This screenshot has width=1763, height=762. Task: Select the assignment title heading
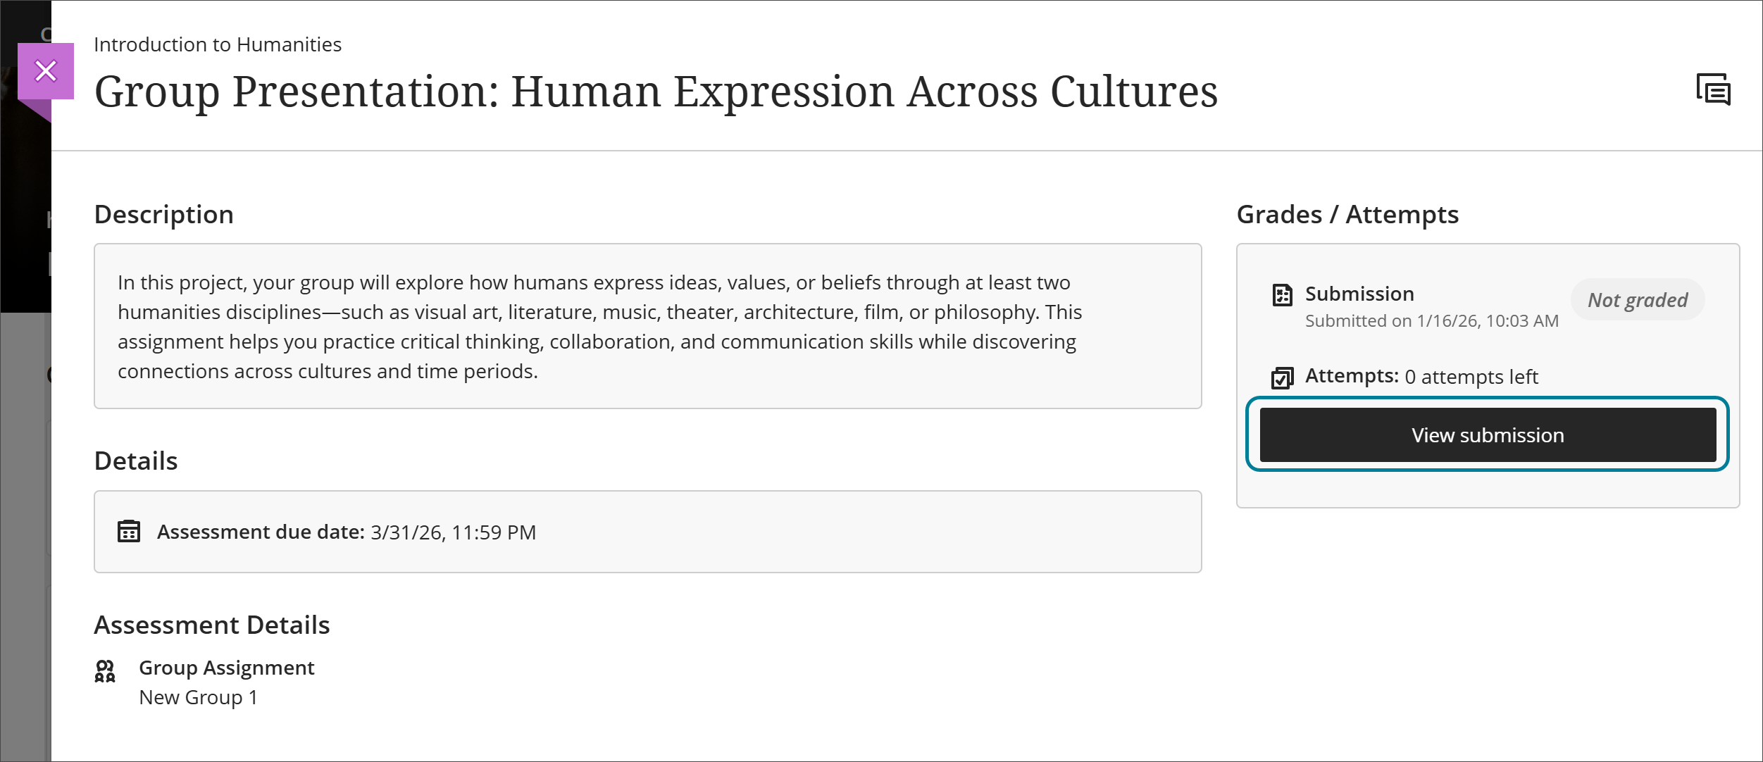click(x=656, y=91)
